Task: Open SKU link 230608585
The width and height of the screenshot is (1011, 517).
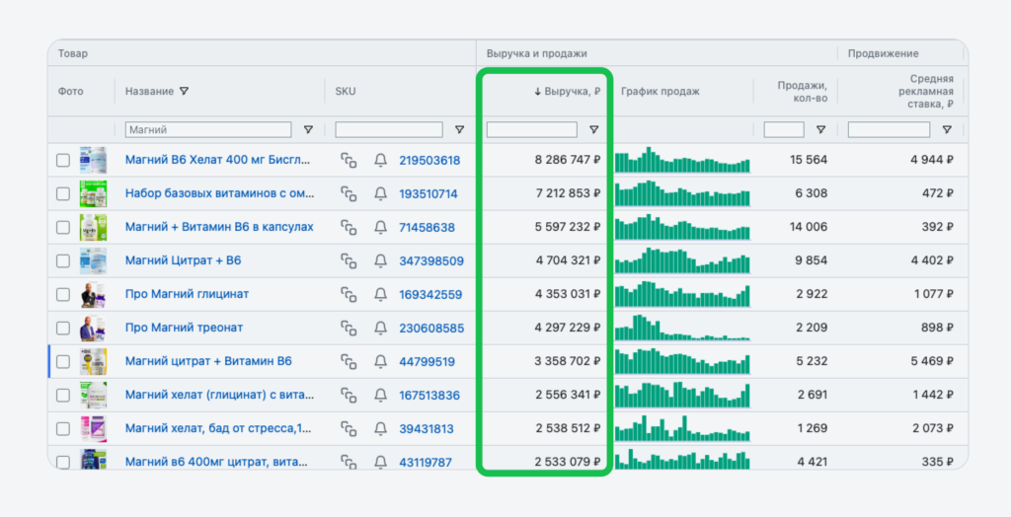Action: coord(430,328)
